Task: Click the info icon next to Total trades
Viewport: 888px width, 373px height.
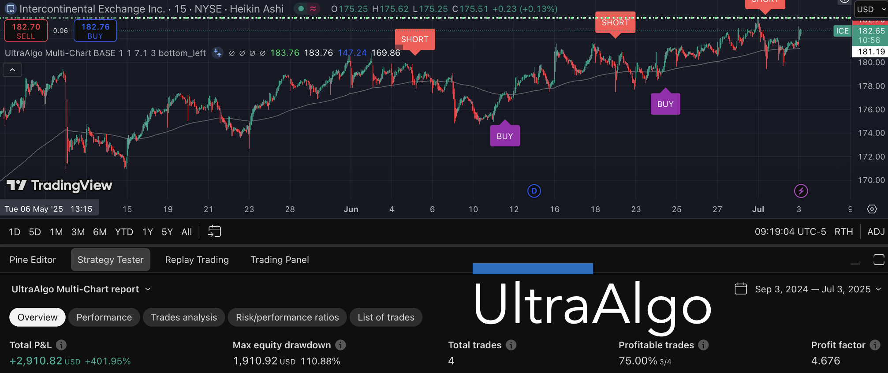Action: pos(511,345)
